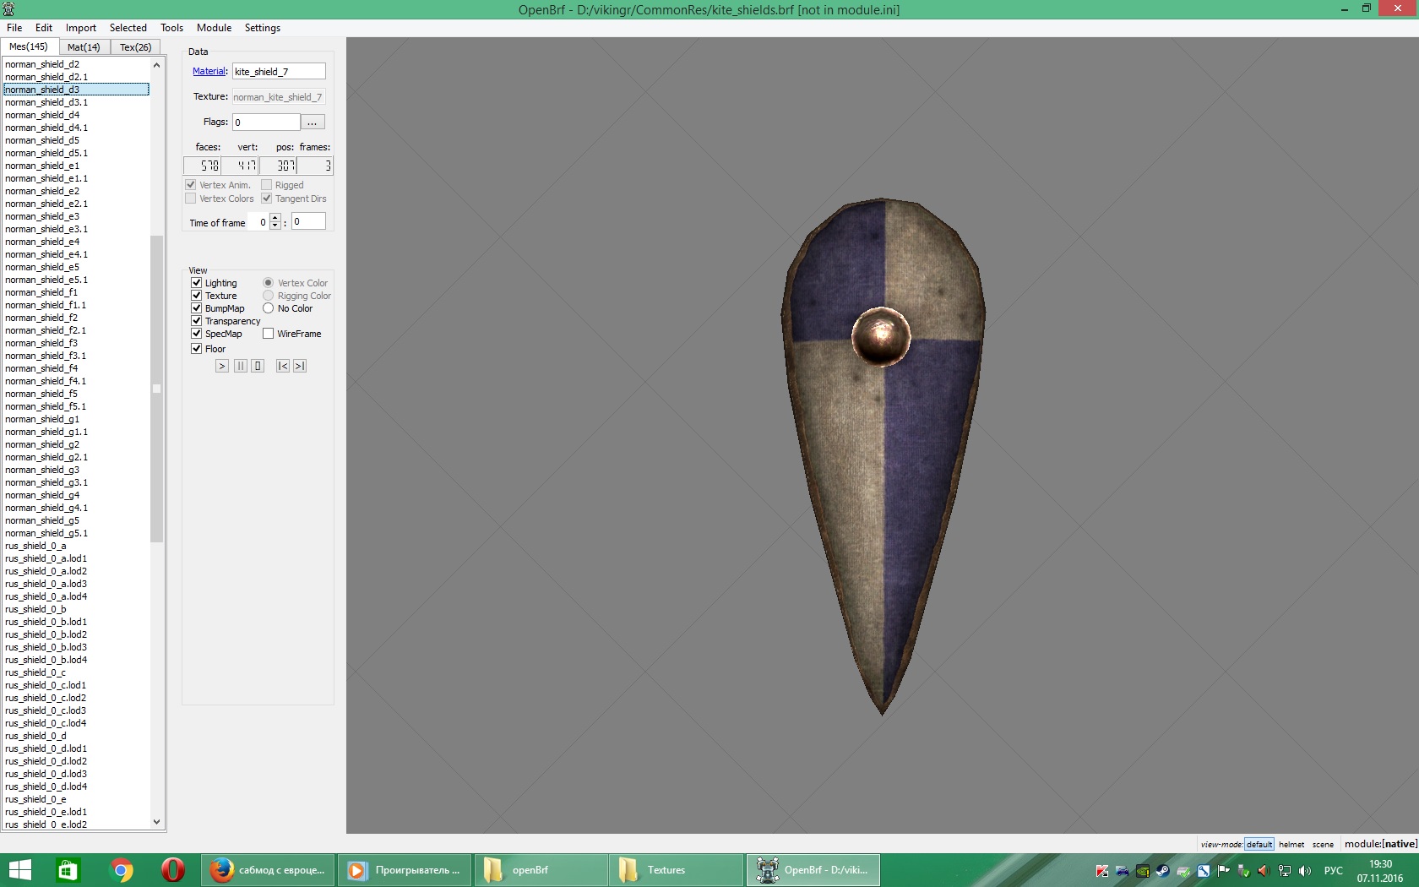The image size is (1419, 887).
Task: Disable the SpecMap checkbox
Action: pyautogui.click(x=197, y=334)
